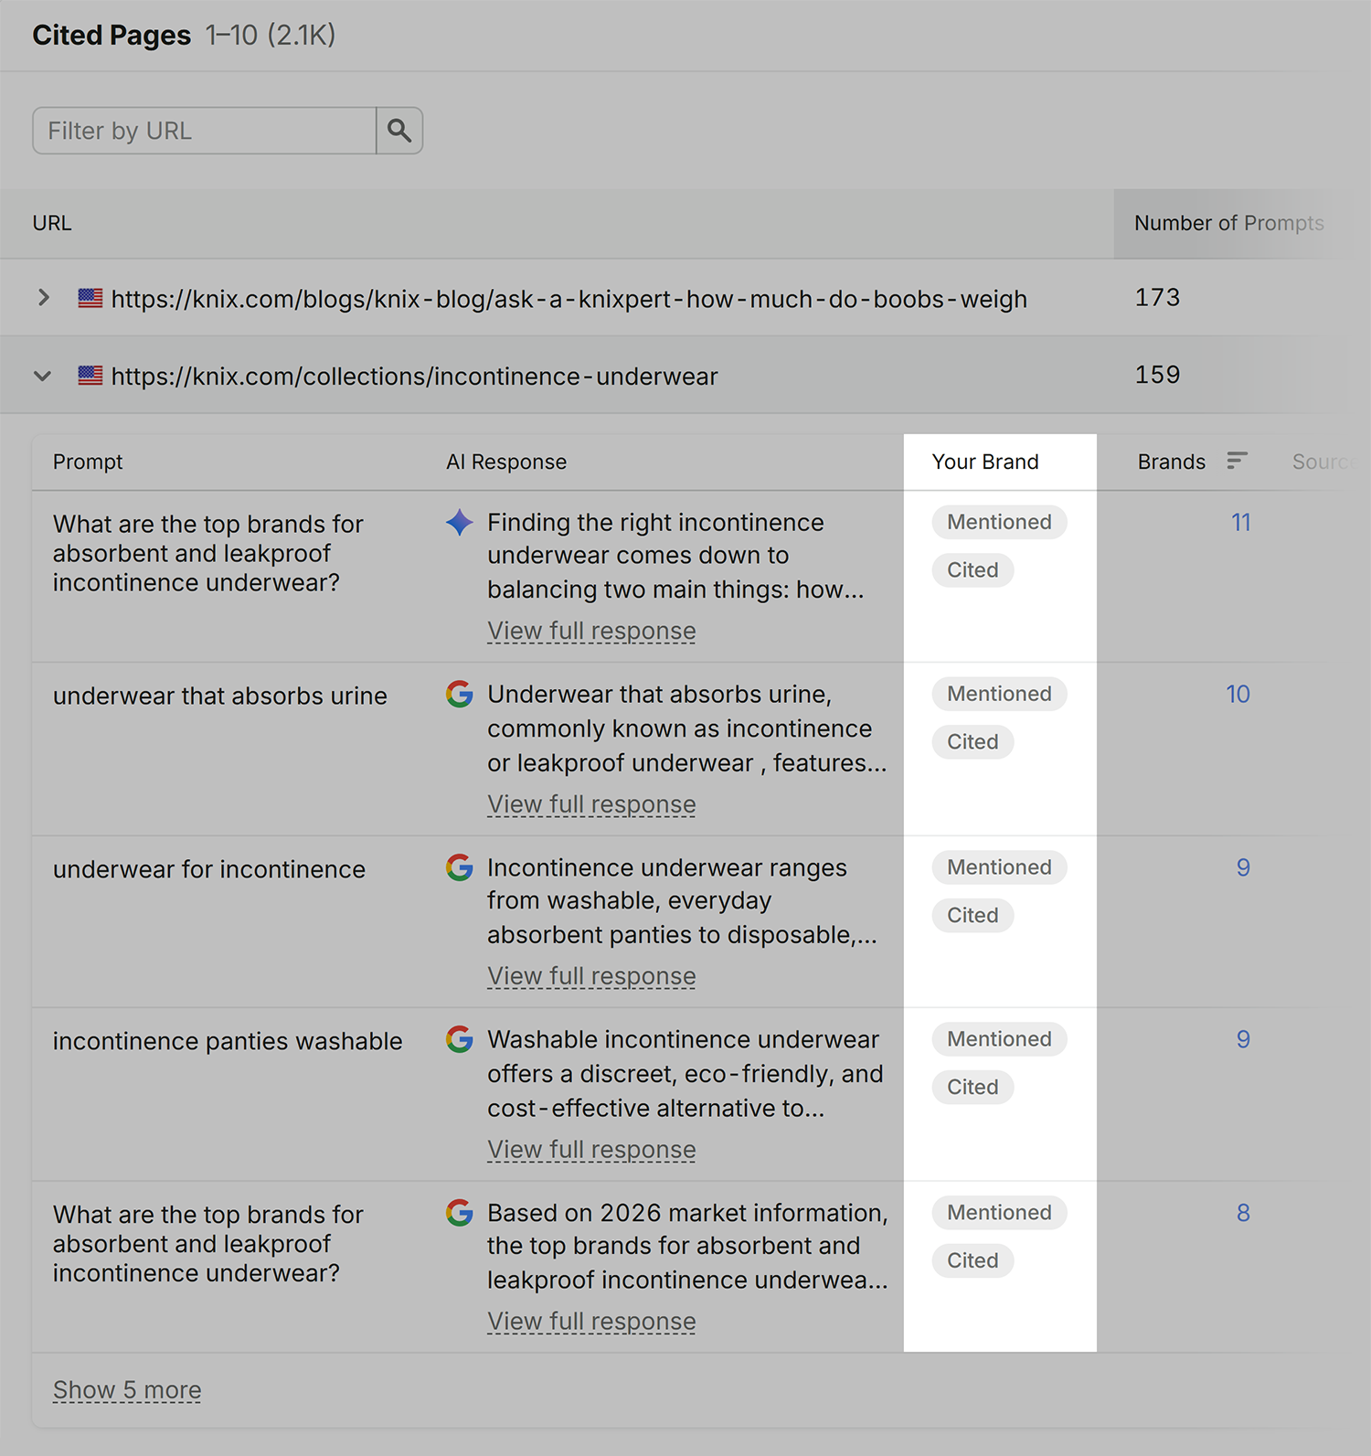Focus the Filter by URL field

(x=205, y=131)
